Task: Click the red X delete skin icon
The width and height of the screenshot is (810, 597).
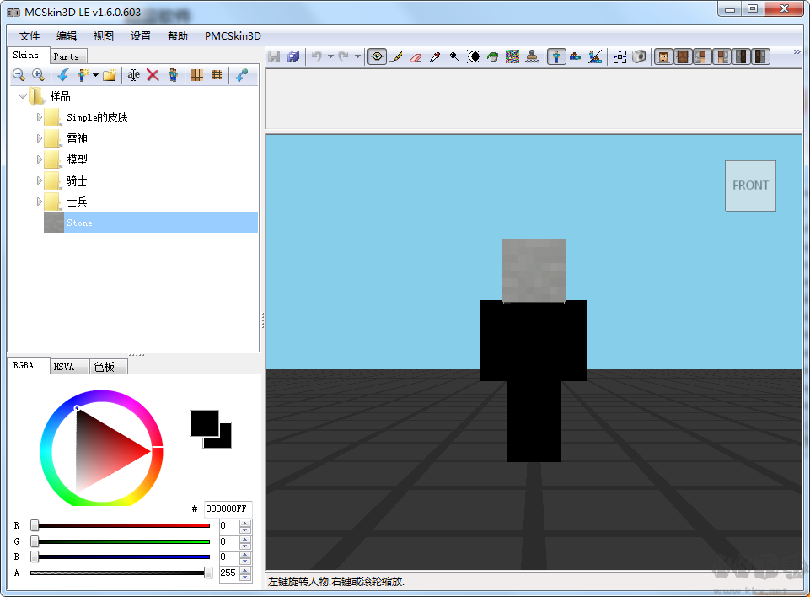Action: [153, 75]
